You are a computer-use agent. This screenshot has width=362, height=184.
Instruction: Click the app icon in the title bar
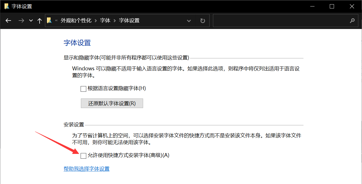pyautogui.click(x=6, y=6)
